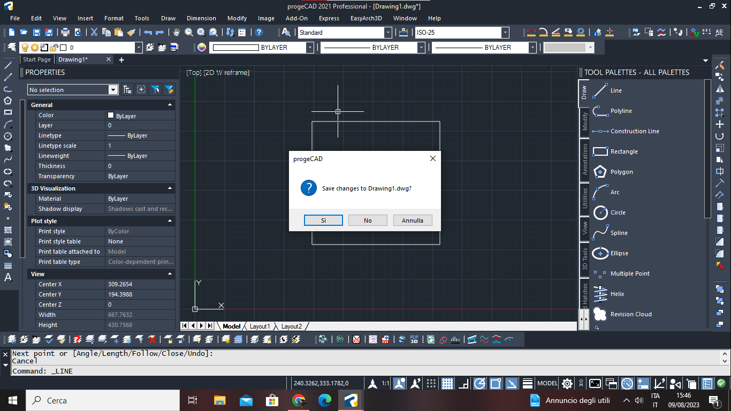Toggle grid display in status bar
Screen dimensions: 731x411
tap(447, 383)
